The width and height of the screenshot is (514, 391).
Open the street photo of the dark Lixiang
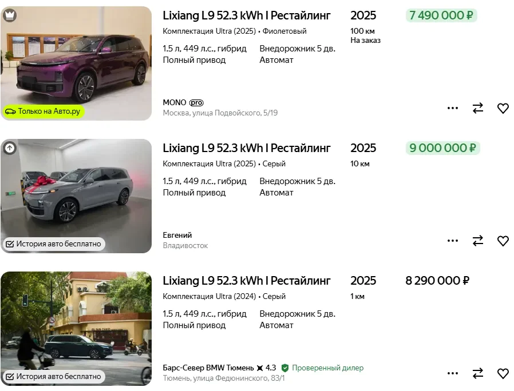pos(76,320)
